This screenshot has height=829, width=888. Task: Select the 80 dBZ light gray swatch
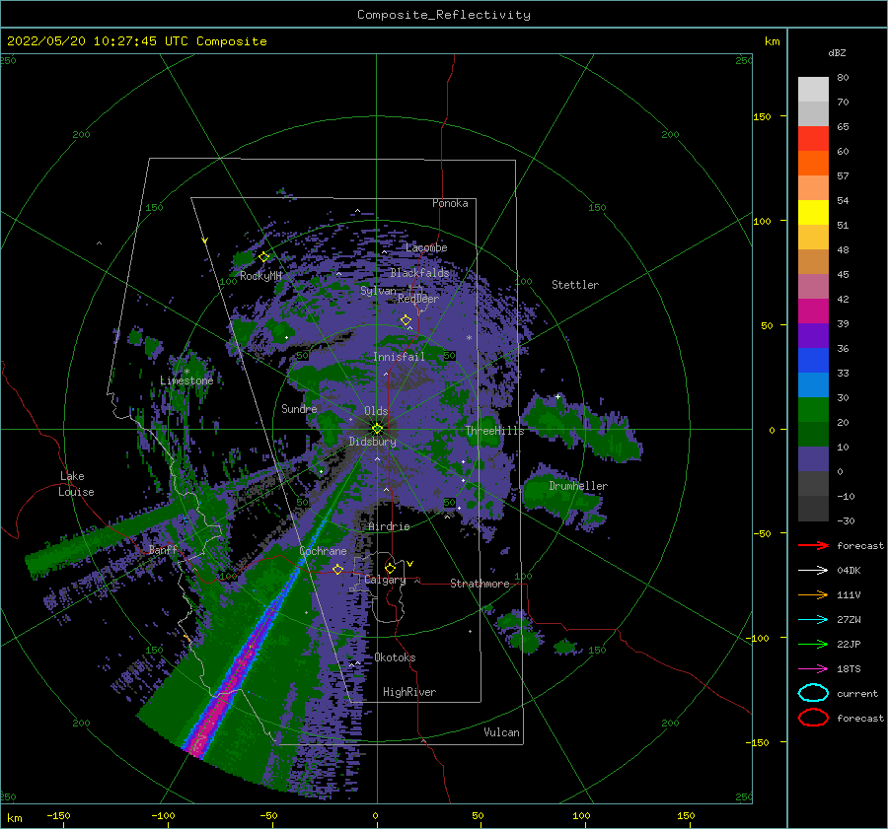pyautogui.click(x=813, y=89)
